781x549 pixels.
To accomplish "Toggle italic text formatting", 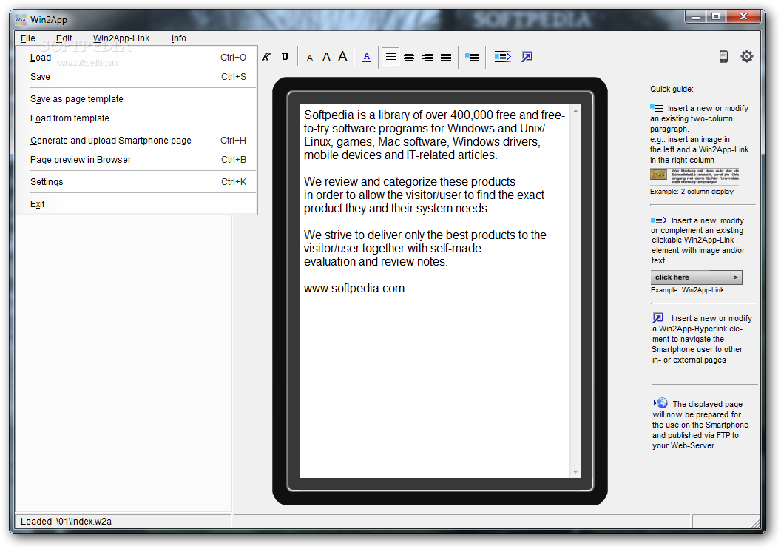I will [266, 57].
